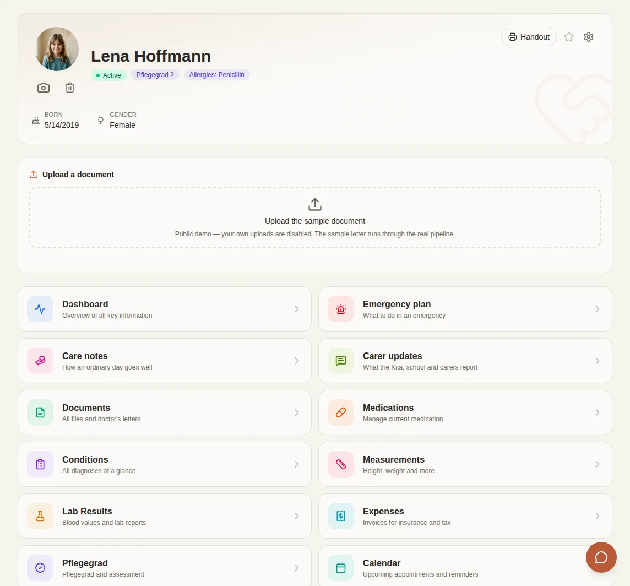Click the Upload the sample document dropzone
The height and width of the screenshot is (586, 630).
(x=315, y=218)
